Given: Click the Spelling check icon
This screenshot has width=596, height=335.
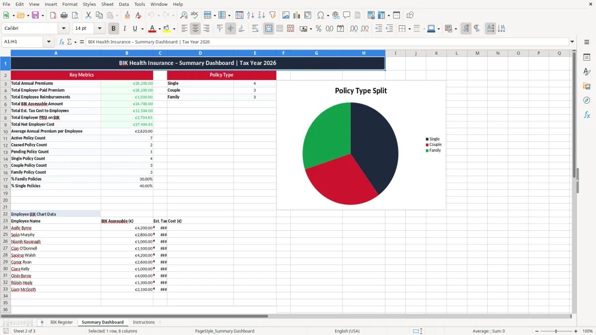Looking at the screenshot, I should click(195, 15).
